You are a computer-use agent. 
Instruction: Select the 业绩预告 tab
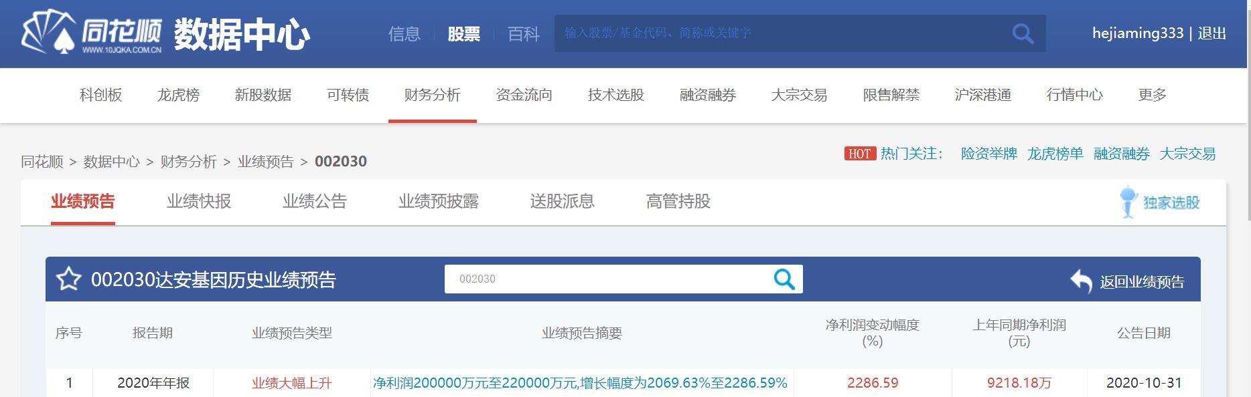tap(83, 201)
